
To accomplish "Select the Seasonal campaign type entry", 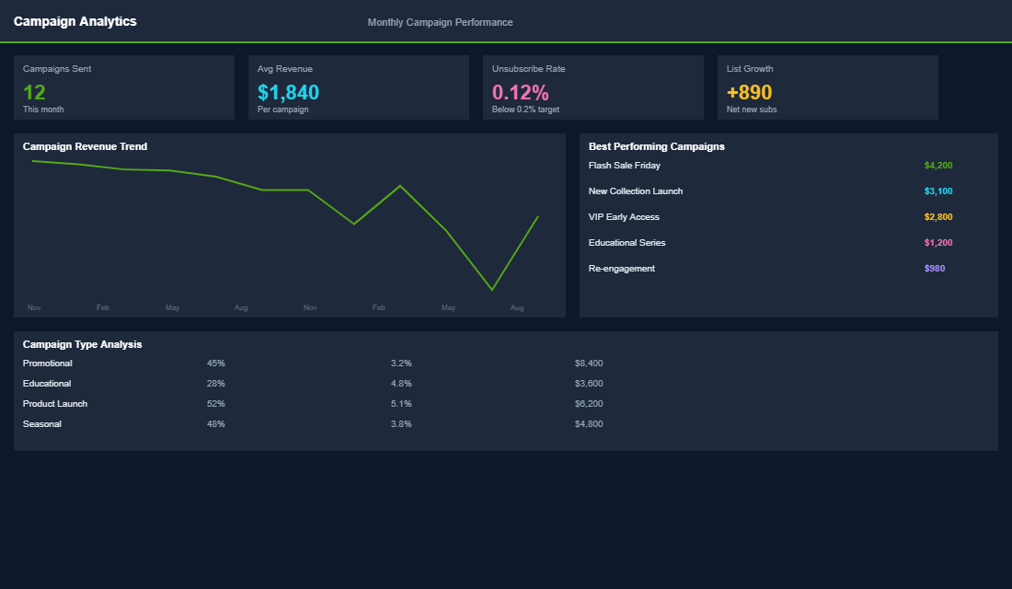I will pyautogui.click(x=41, y=423).
